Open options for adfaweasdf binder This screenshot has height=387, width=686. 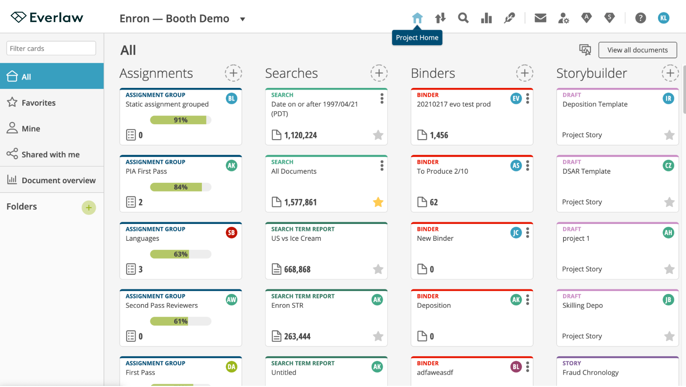coord(527,366)
